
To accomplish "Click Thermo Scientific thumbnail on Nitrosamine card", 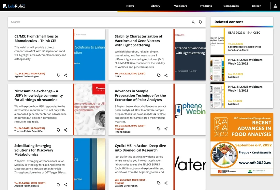I will pos(90,109).
